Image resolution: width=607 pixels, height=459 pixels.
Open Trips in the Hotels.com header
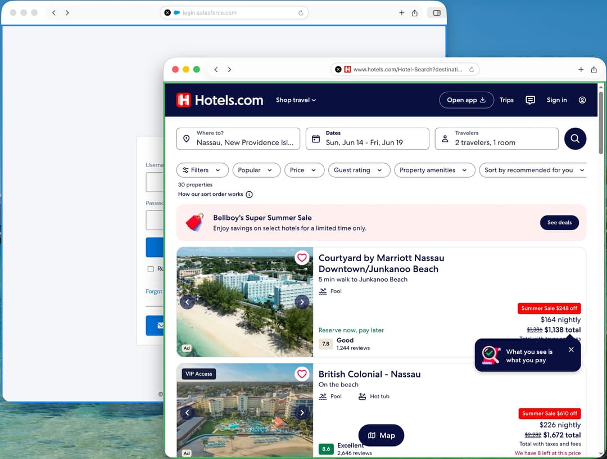pyautogui.click(x=506, y=100)
